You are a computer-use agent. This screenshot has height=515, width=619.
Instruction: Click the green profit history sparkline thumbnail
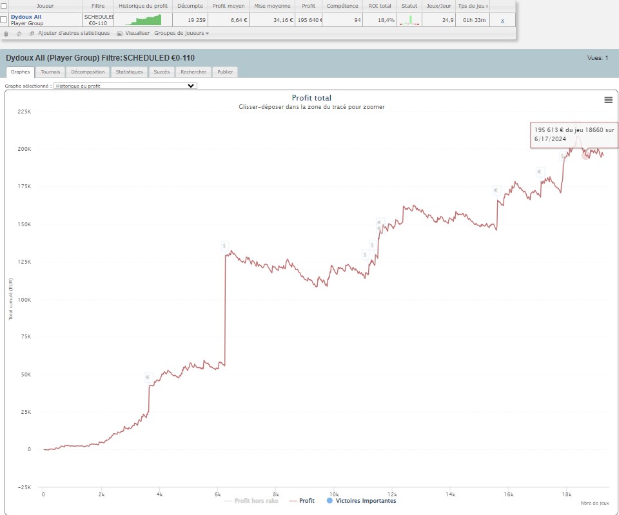[143, 20]
